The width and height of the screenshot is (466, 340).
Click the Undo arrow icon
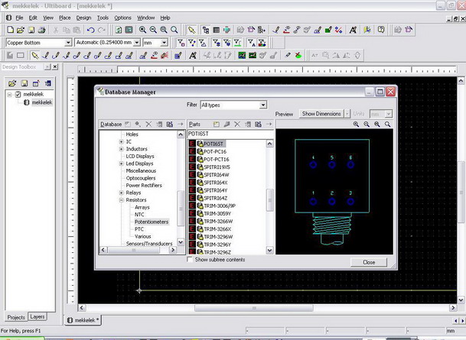click(x=90, y=30)
